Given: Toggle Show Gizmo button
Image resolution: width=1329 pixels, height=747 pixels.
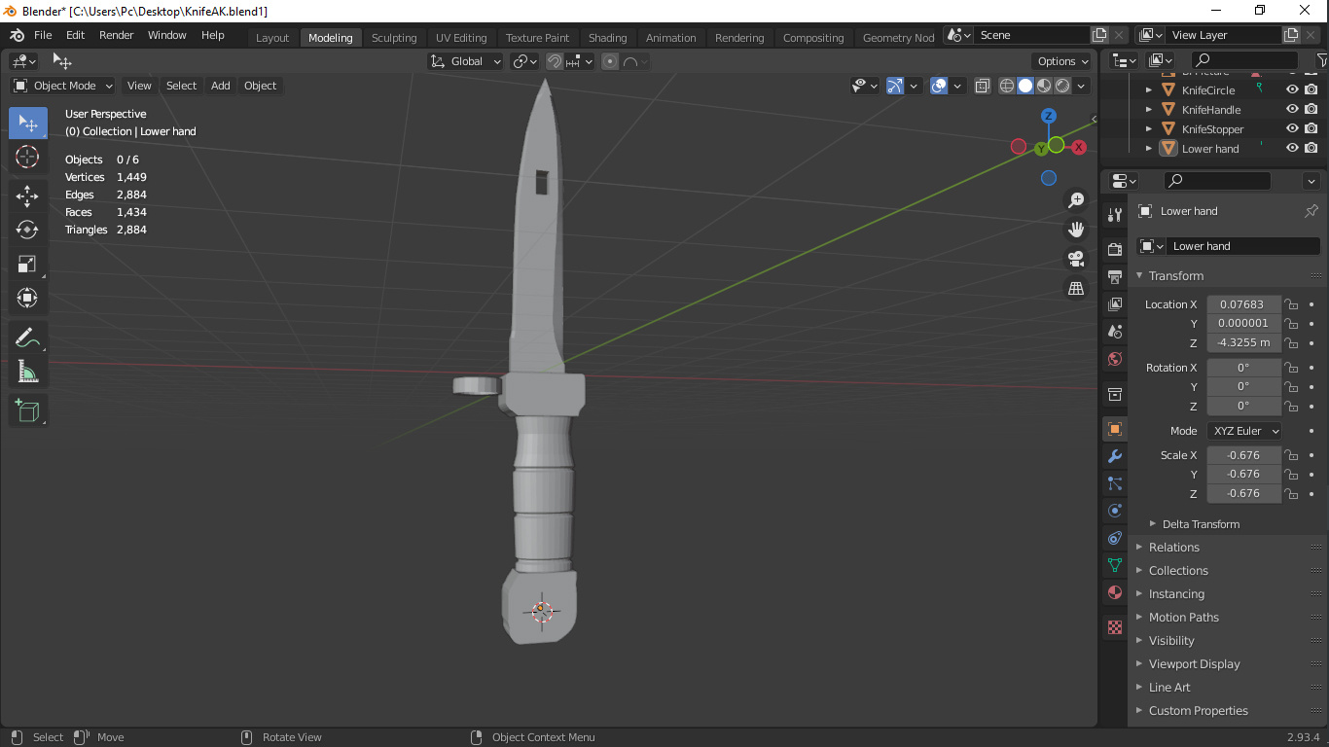Looking at the screenshot, I should pos(895,86).
